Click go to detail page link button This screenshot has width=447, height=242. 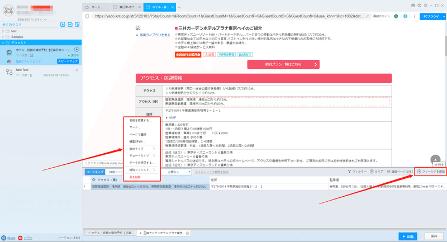pos(400,172)
